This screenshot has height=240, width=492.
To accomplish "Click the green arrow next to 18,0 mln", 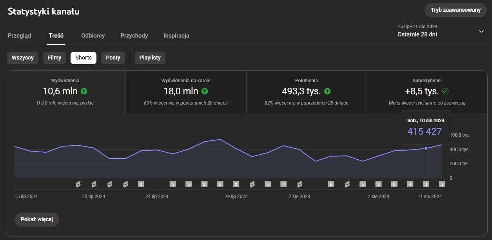I will [x=205, y=91].
